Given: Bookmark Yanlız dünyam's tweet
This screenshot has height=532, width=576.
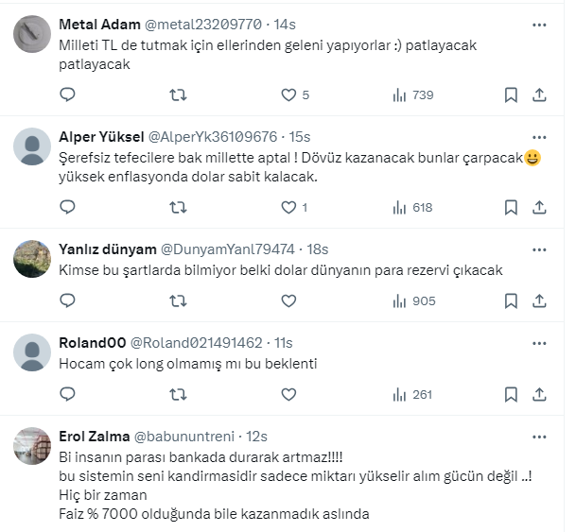Looking at the screenshot, I should click(x=511, y=300).
